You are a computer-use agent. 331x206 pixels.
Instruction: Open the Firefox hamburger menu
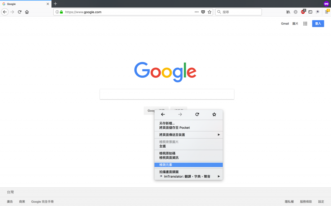coord(327,12)
